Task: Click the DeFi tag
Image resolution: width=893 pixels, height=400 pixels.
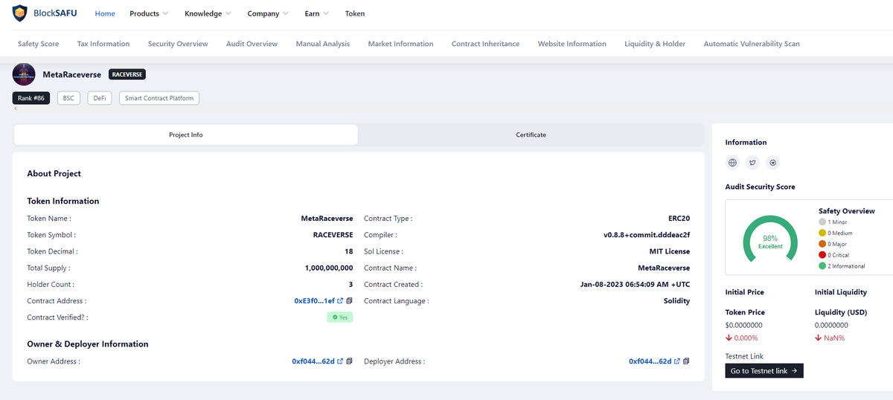Action: point(100,98)
